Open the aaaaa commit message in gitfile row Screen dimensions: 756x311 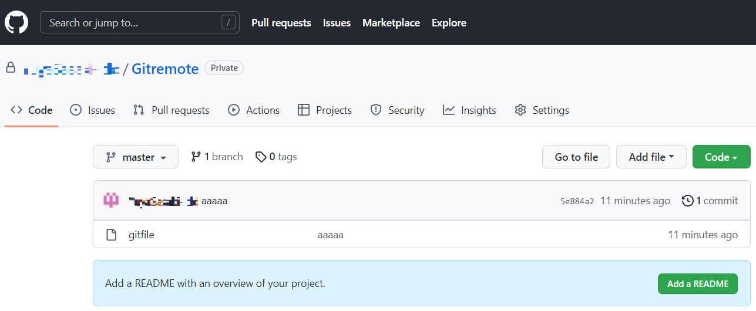[x=330, y=235]
